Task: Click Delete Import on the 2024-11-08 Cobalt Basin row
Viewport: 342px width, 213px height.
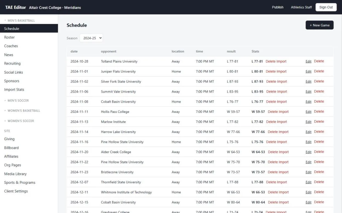Action: click(x=277, y=102)
